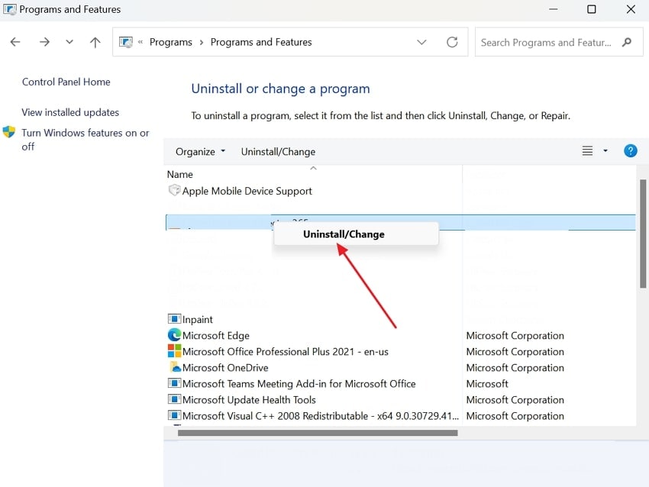Viewport: 649px width, 487px height.
Task: Select Microsoft OneDrive in the list
Action: 225,368
